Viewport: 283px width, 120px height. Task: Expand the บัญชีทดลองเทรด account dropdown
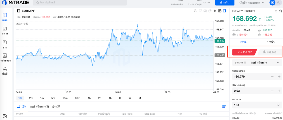(x=252, y=3)
